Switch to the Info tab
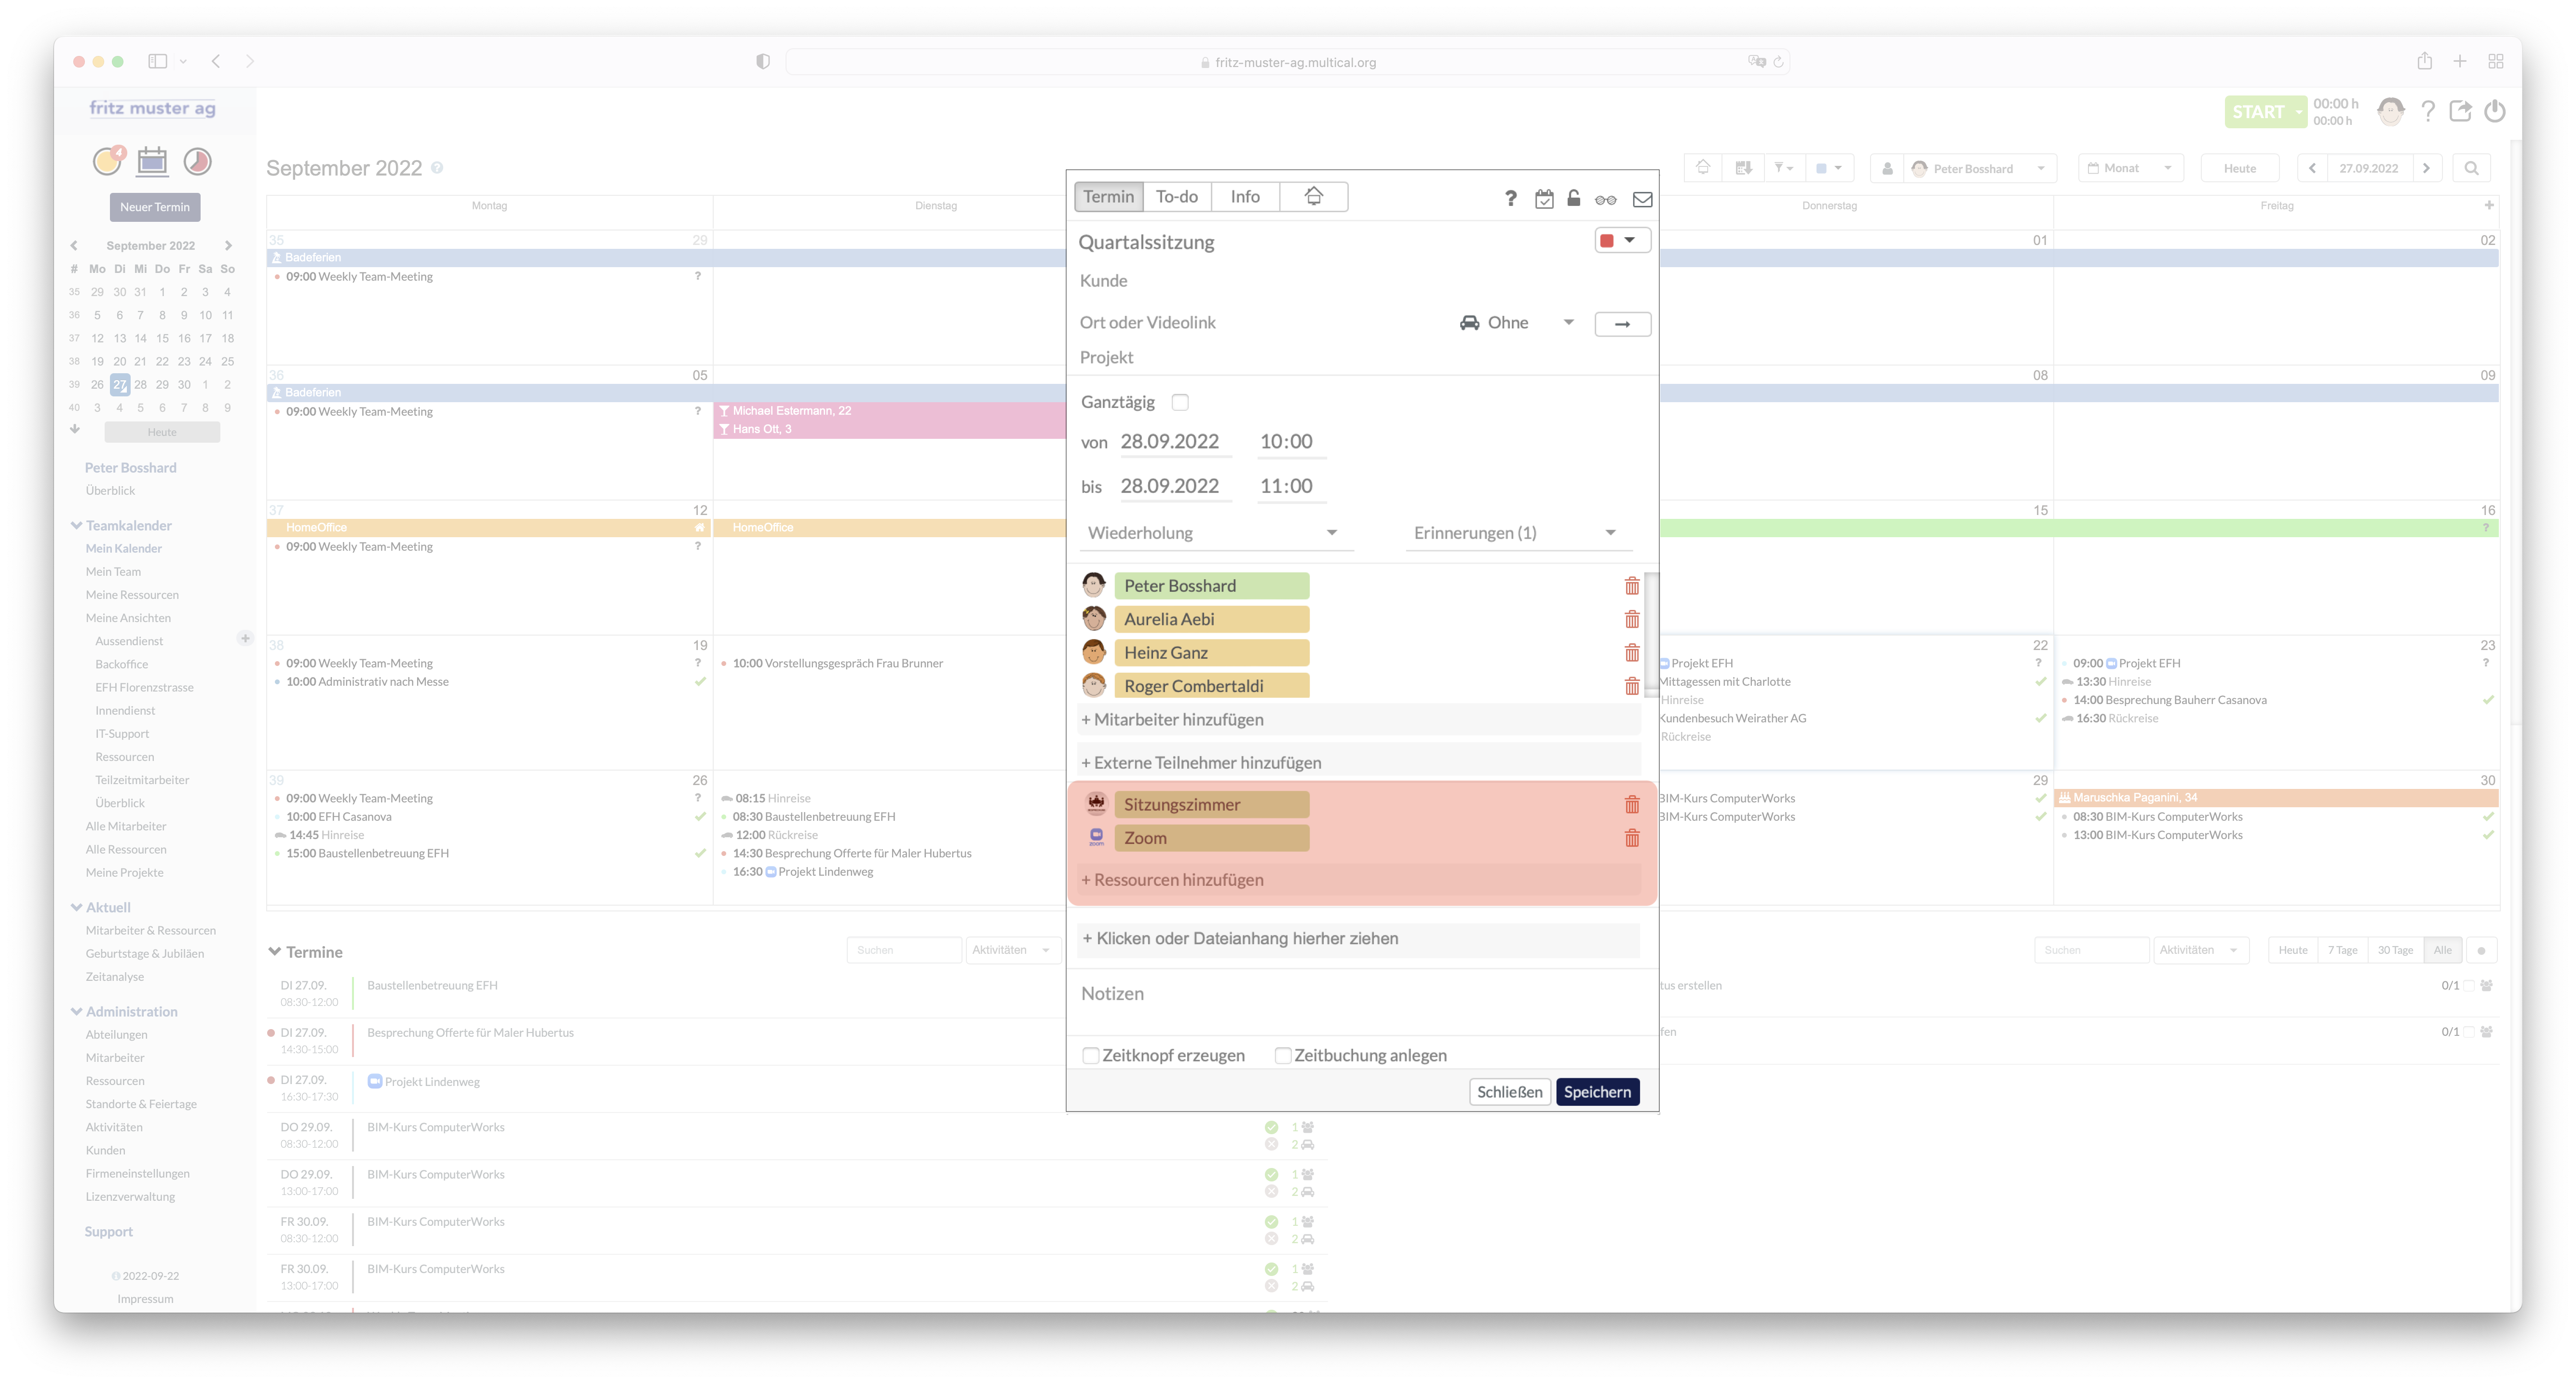2576x1384 pixels. pos(1244,197)
